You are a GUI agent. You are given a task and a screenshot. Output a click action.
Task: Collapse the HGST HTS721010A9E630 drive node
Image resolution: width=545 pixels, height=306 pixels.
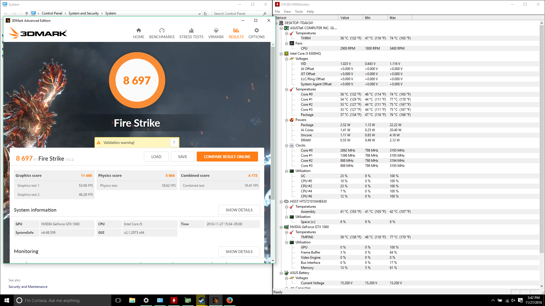click(281, 201)
